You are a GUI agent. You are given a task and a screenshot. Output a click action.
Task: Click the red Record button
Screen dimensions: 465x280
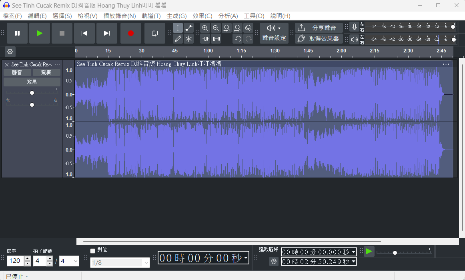tap(131, 33)
